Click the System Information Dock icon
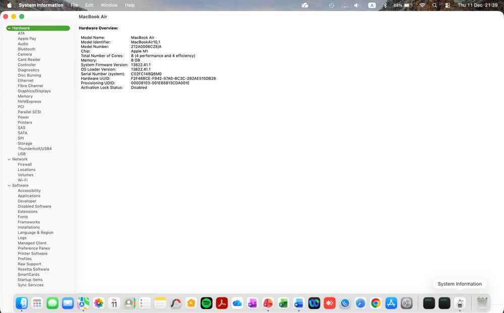Image resolution: width=504 pixels, height=313 pixels. click(x=460, y=303)
